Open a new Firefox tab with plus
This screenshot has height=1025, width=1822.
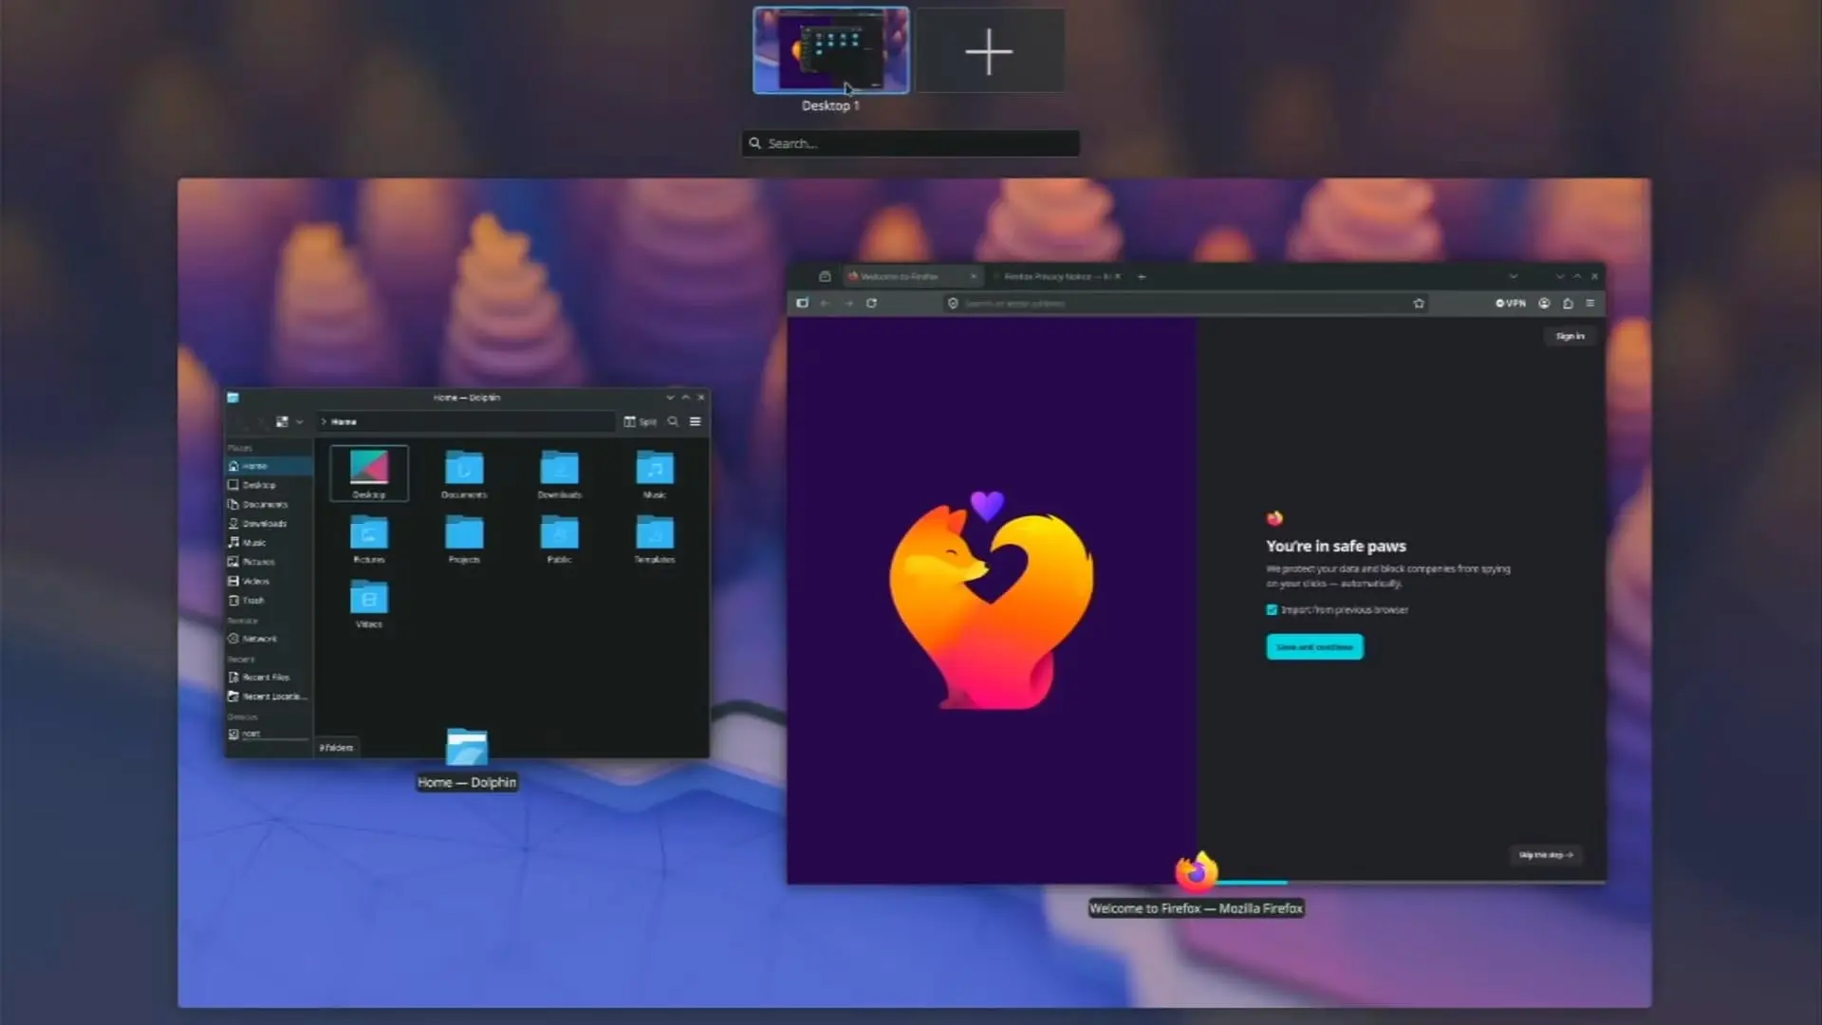tap(1142, 276)
